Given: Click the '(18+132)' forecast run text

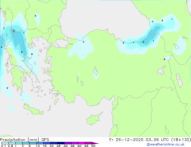Looking at the screenshot, I should click(x=181, y=140).
